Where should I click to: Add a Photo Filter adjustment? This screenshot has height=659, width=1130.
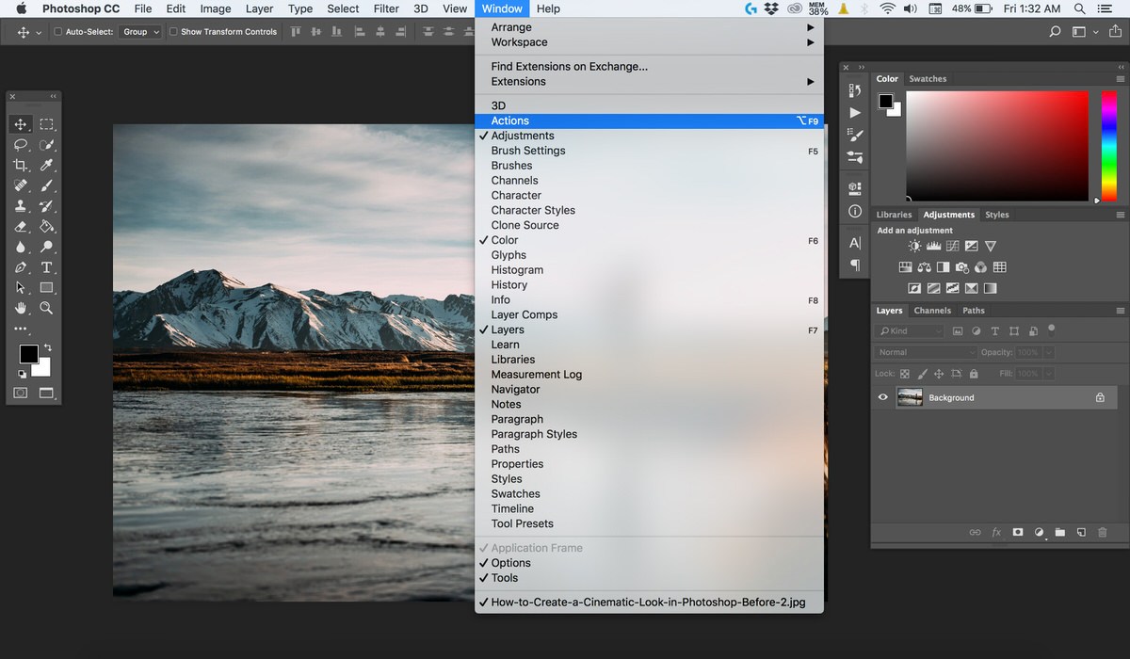click(x=962, y=267)
